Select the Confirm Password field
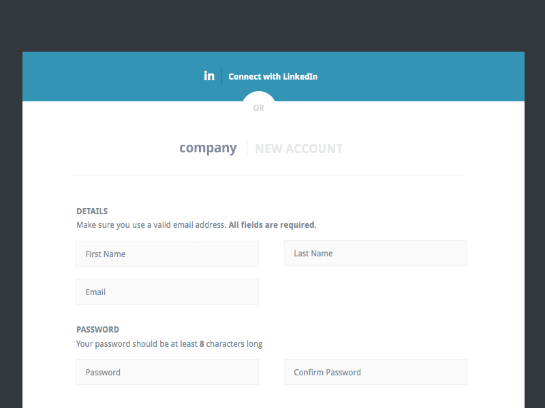Viewport: 545px width, 408px height. click(x=375, y=372)
